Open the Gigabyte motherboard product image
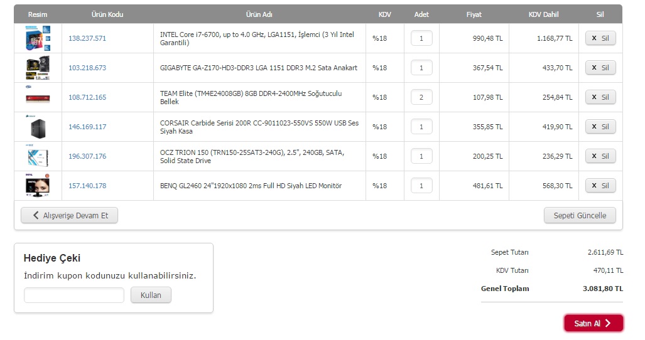Viewport: 645px width, 340px height. click(38, 68)
